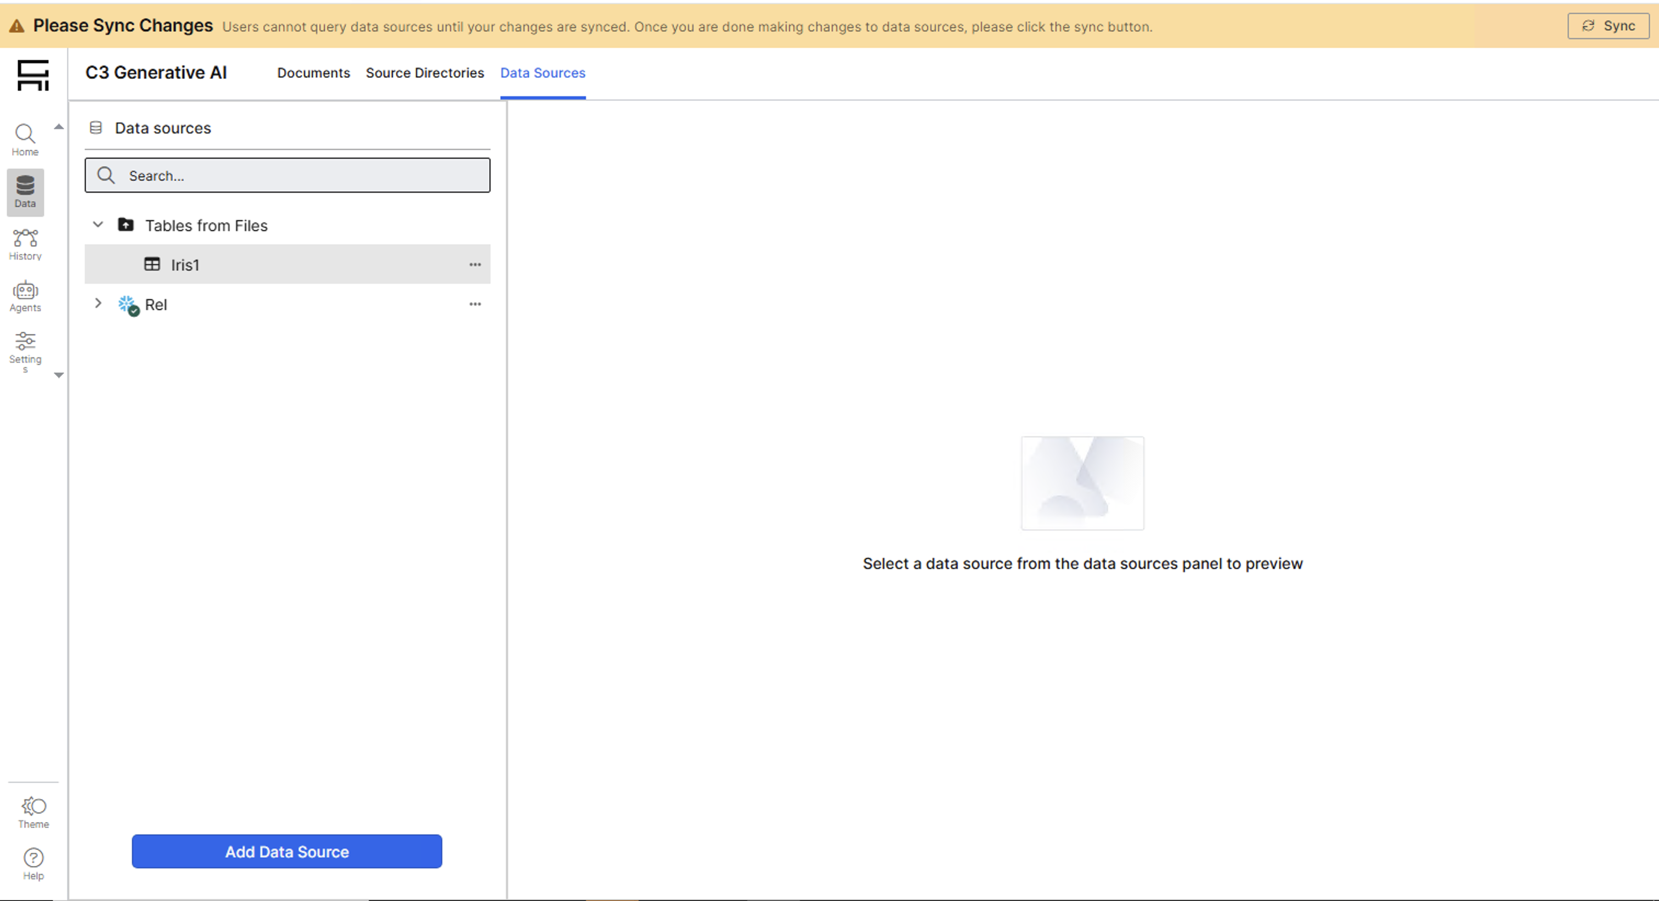Switch to the Documents tab
The width and height of the screenshot is (1659, 901).
pyautogui.click(x=313, y=73)
